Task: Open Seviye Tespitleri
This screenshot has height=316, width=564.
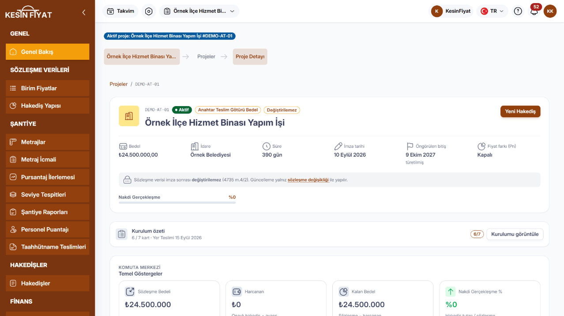Action: pos(48,195)
